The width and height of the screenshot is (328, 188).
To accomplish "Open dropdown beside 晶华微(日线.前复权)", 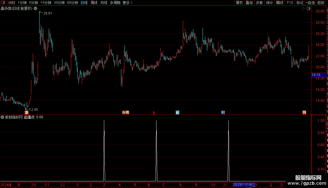I will click(36, 9).
